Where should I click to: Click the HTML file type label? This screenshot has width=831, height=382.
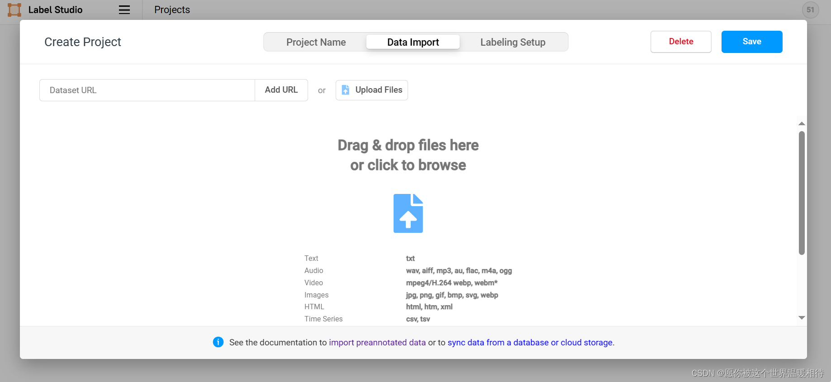point(314,307)
